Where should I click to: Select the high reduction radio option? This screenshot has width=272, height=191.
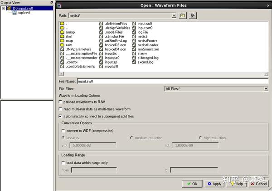coord(200,138)
